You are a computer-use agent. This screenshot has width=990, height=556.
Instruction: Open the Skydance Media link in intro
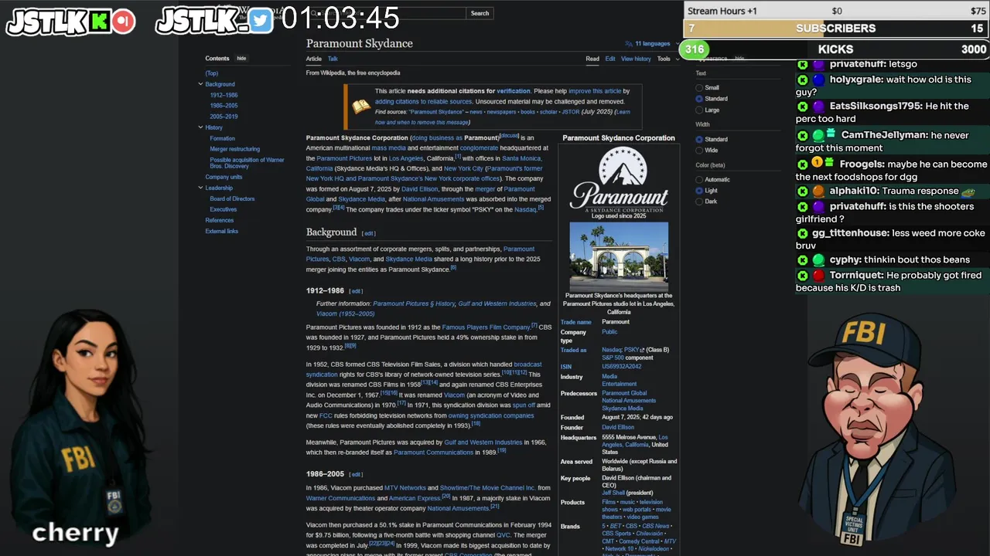tap(362, 199)
